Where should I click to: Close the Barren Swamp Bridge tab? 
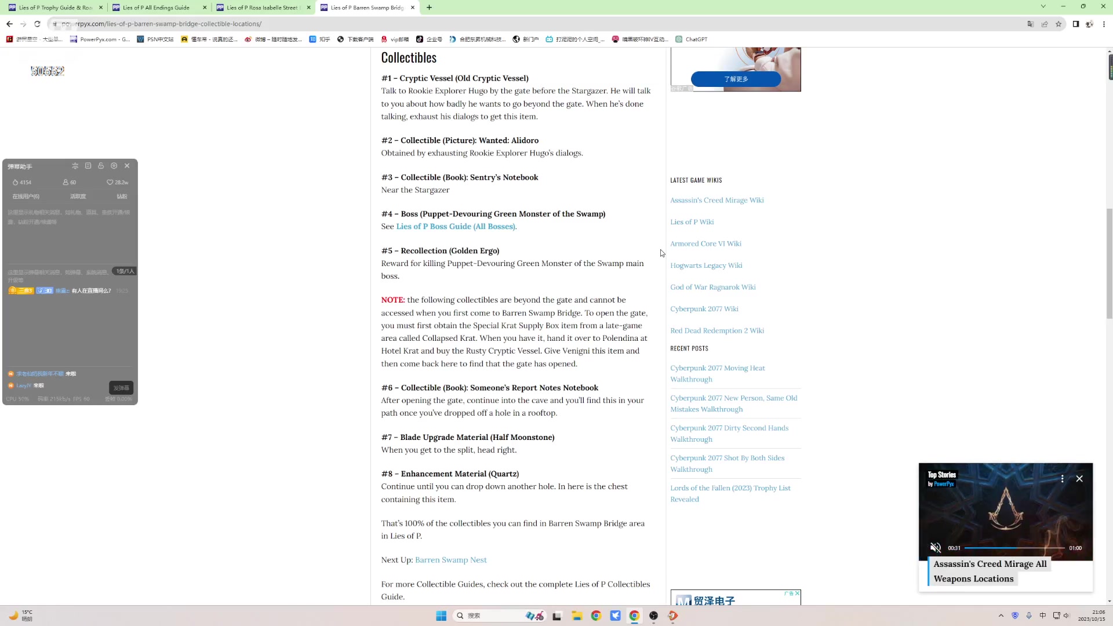click(413, 8)
